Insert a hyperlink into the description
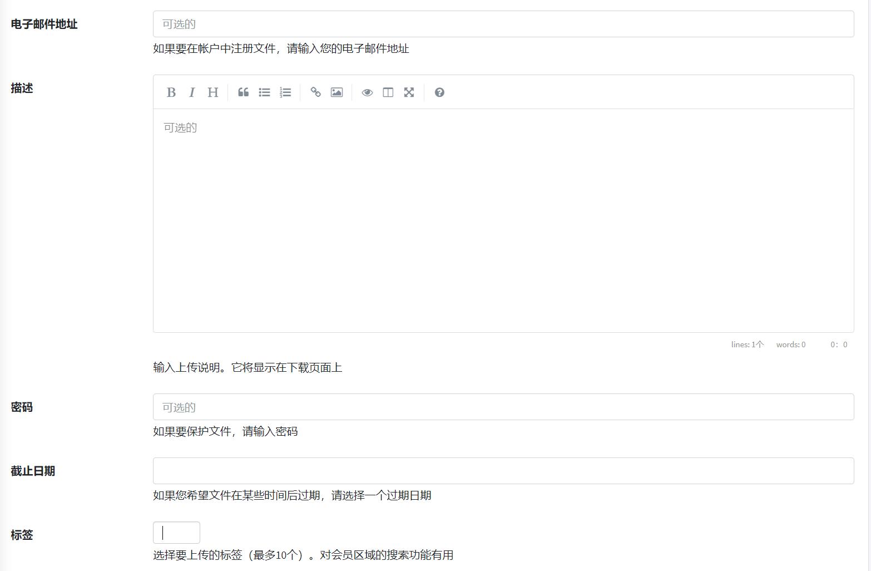This screenshot has width=871, height=571. (x=315, y=92)
